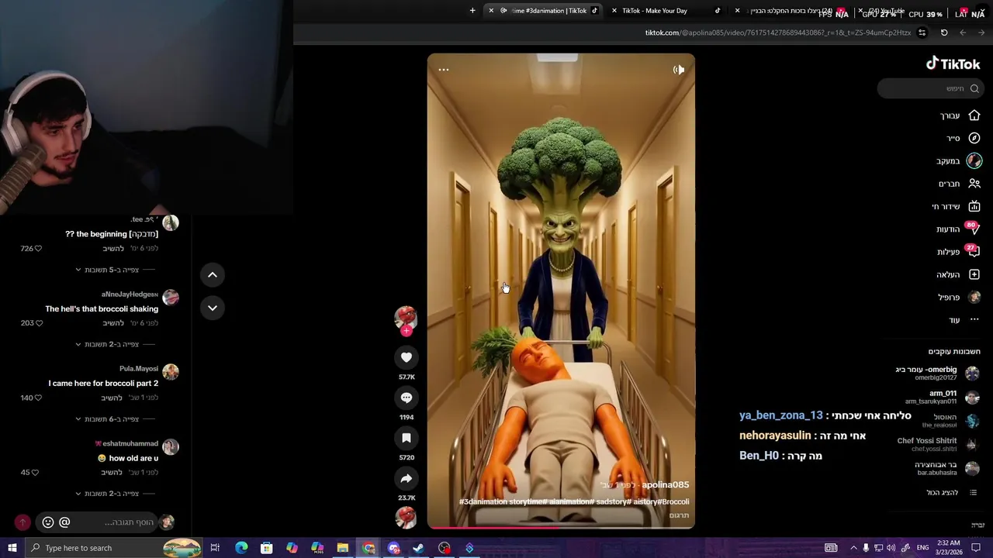Reply to the 'broccoli shaking' comment

113,323
